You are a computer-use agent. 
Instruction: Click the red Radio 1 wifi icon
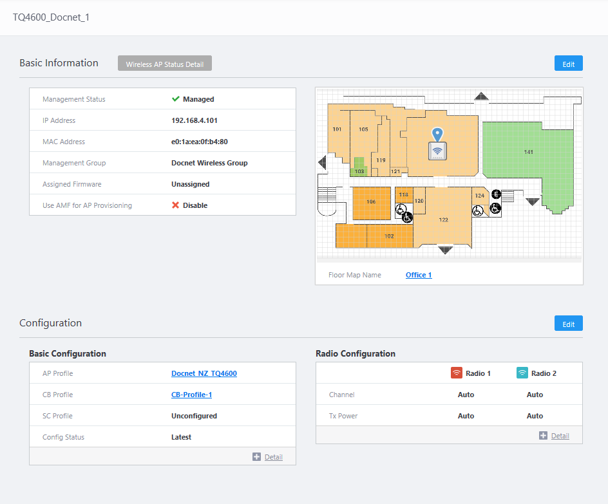(x=457, y=373)
